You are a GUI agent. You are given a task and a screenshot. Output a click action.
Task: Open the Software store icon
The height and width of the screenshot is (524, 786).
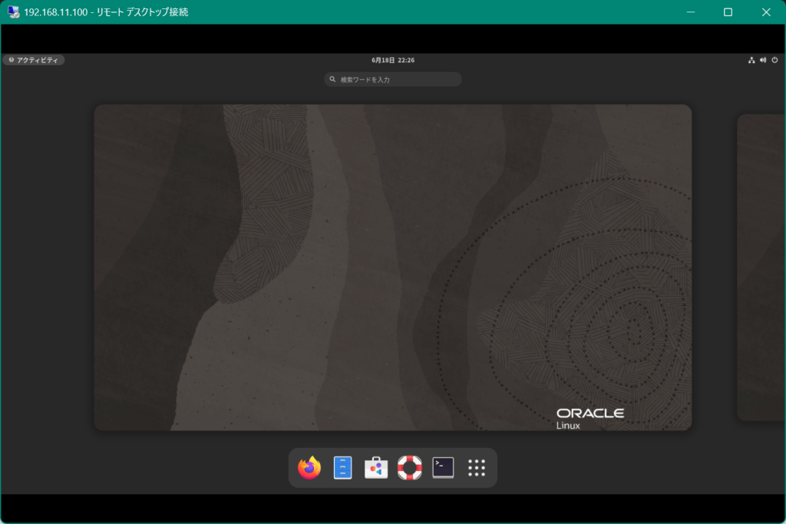376,467
